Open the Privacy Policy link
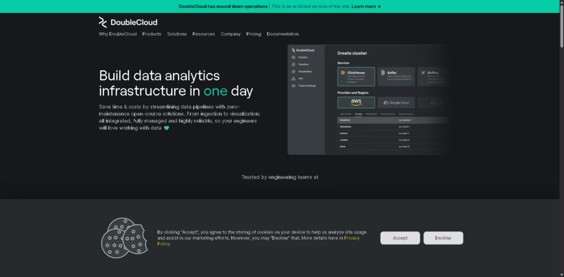The image size is (564, 277). [x=351, y=238]
